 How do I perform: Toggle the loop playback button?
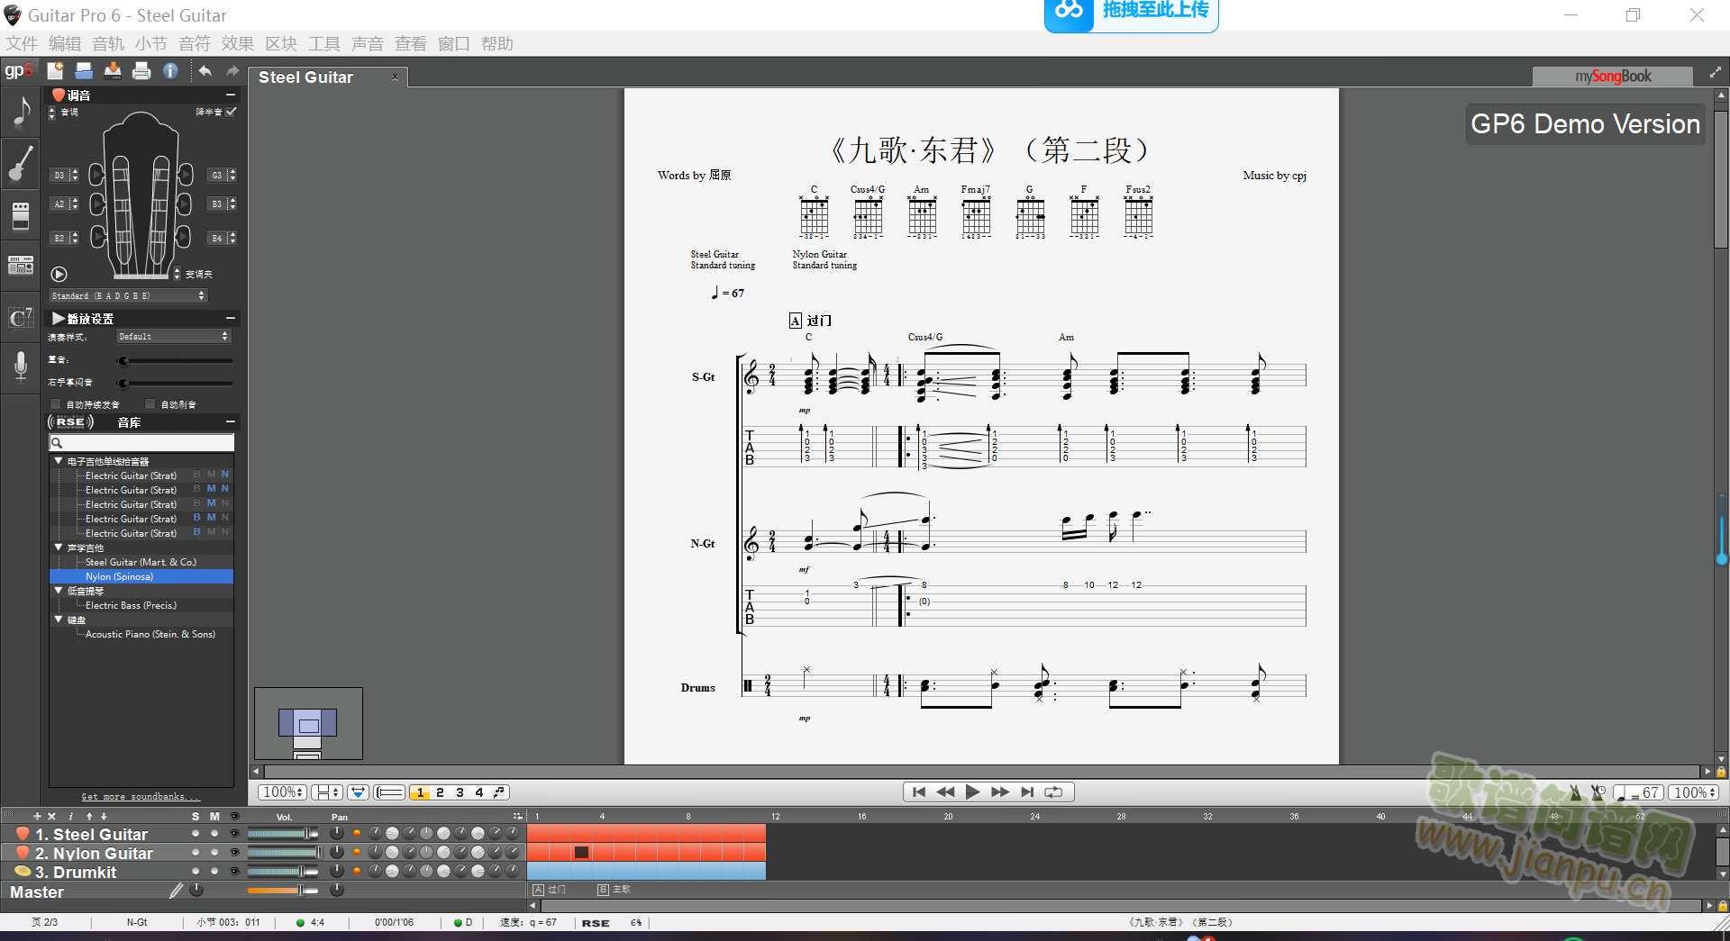pos(1053,792)
